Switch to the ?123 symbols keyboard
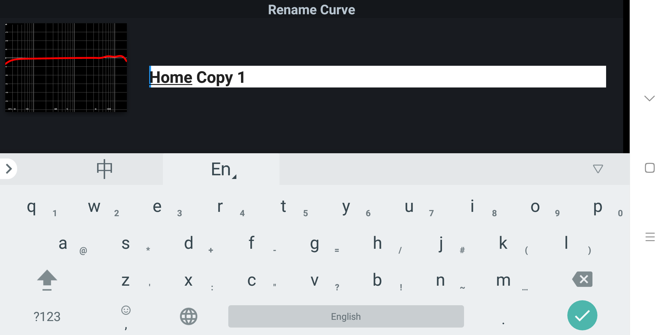The image size is (670, 335). click(x=47, y=316)
